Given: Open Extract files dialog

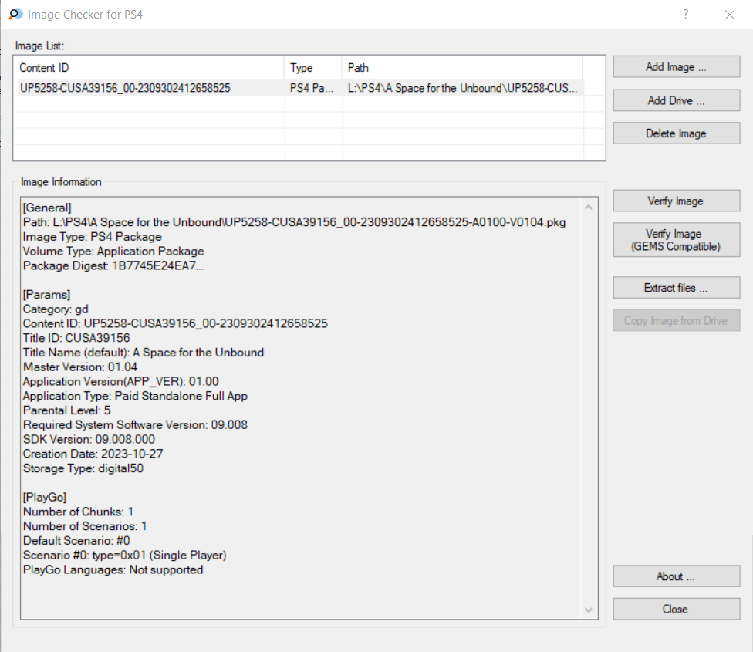Looking at the screenshot, I should [x=676, y=287].
